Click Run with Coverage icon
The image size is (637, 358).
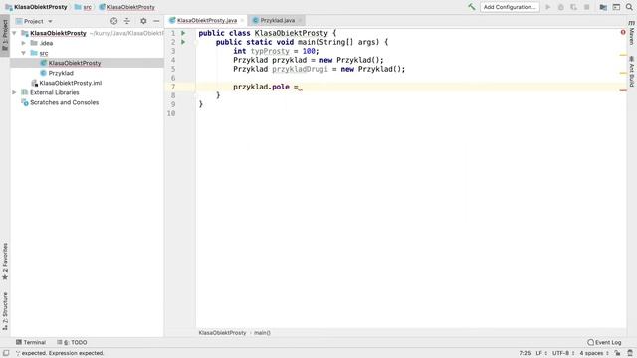point(573,7)
